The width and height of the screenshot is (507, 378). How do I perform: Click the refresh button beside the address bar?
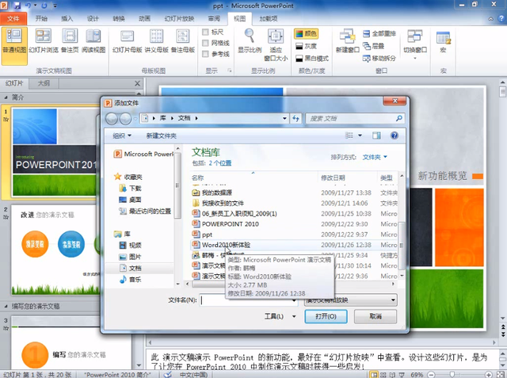(295, 119)
